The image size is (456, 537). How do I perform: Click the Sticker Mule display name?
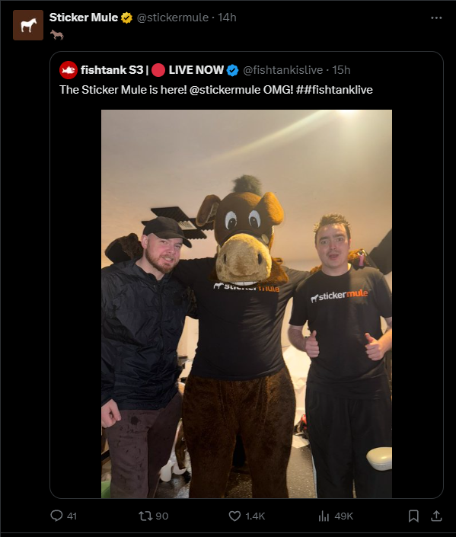pos(84,18)
